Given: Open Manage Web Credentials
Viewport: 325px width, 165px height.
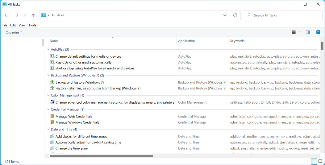Looking at the screenshot, I should click(x=74, y=116).
